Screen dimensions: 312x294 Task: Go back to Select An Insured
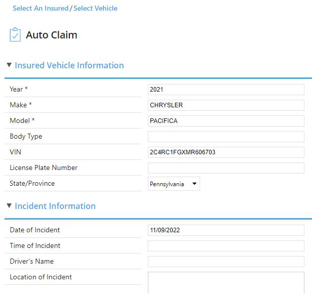(41, 9)
